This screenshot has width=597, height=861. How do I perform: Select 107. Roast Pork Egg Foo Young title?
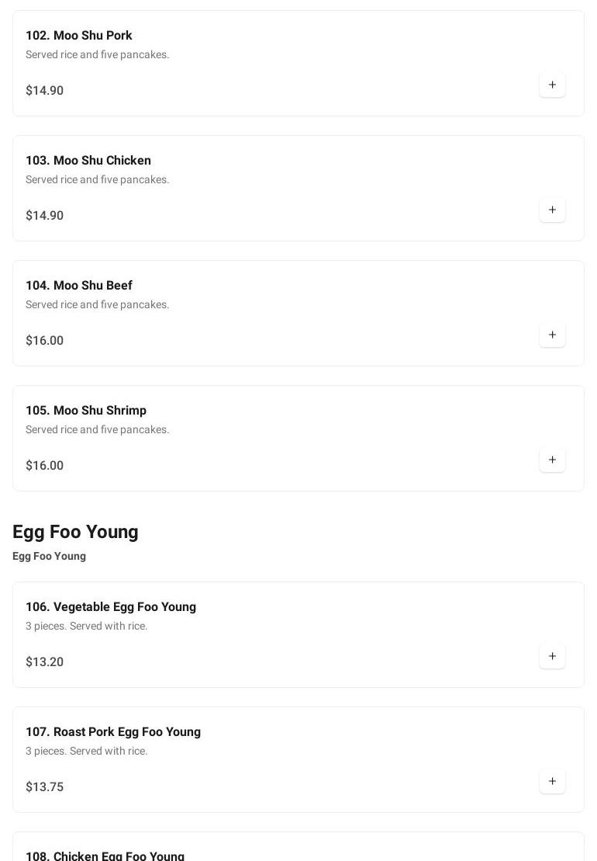113,732
